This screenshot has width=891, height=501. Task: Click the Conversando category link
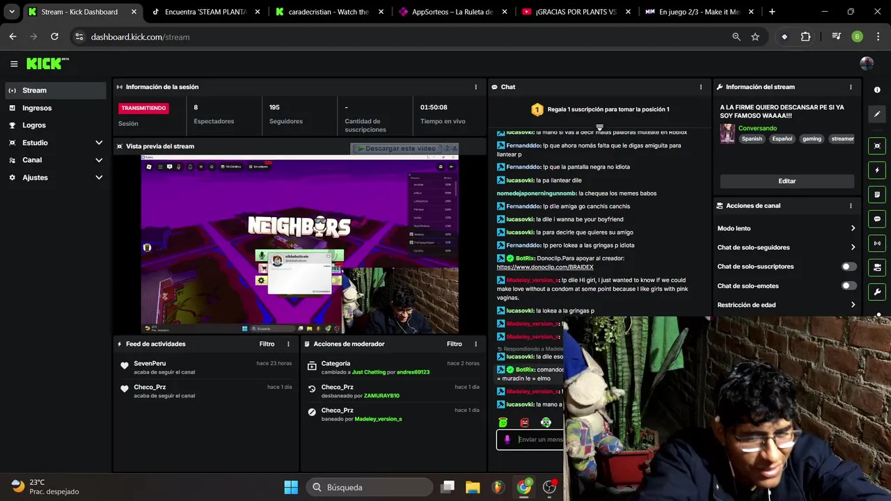pyautogui.click(x=757, y=128)
